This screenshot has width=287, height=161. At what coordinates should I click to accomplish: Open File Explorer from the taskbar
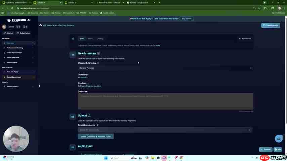pos(153,158)
